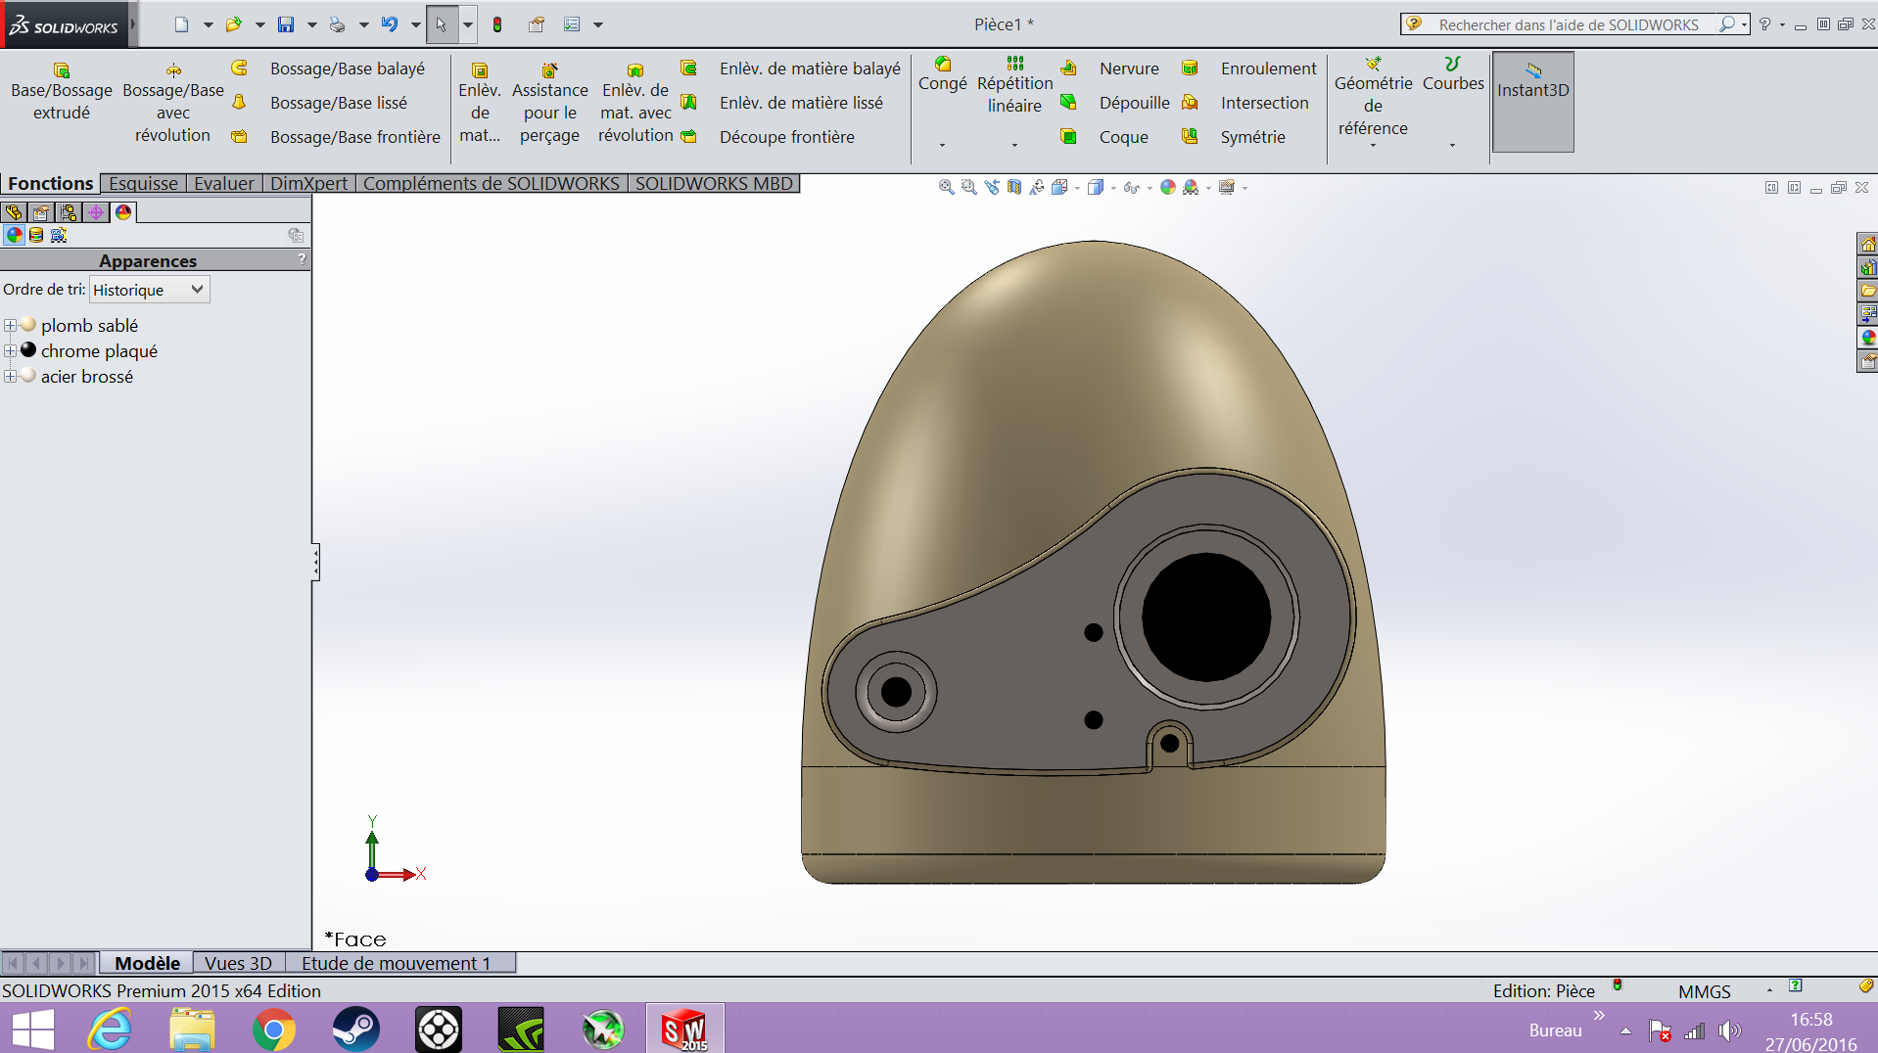
Task: Select the plomb sablé appearance sphere swatch
Action: [28, 325]
